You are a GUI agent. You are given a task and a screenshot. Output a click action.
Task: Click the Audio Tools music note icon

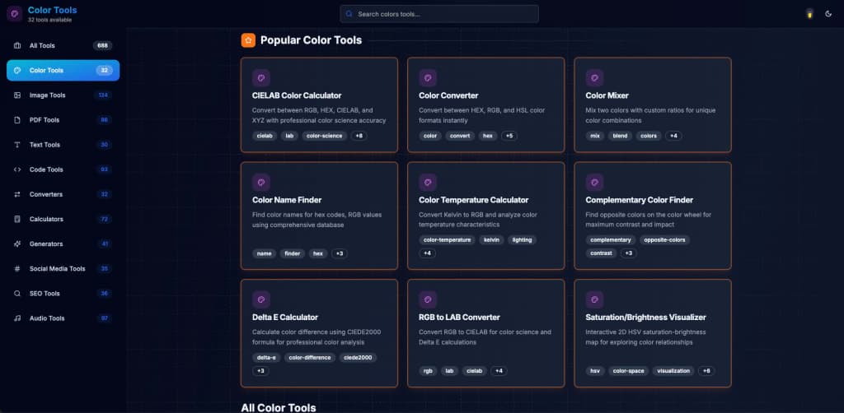tap(17, 318)
